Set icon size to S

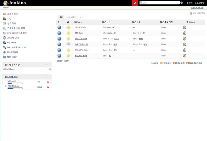pyautogui.click(x=65, y=61)
